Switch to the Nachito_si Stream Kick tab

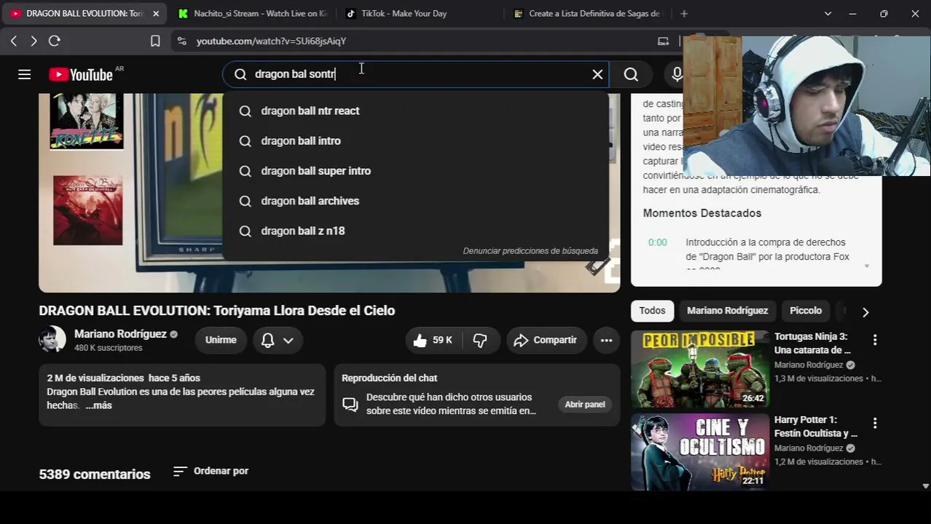click(x=252, y=14)
